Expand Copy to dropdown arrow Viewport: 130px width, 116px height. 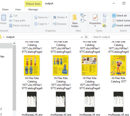(49, 24)
